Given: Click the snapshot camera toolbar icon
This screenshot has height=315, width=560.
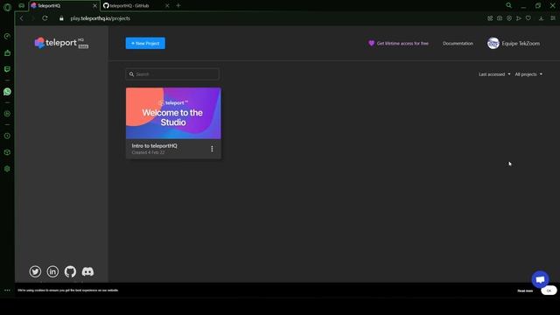Looking at the screenshot, I should (500, 18).
